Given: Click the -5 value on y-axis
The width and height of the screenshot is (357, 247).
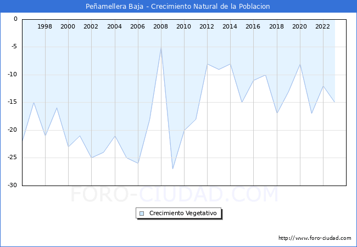Looking at the screenshot, I should (x=14, y=47).
